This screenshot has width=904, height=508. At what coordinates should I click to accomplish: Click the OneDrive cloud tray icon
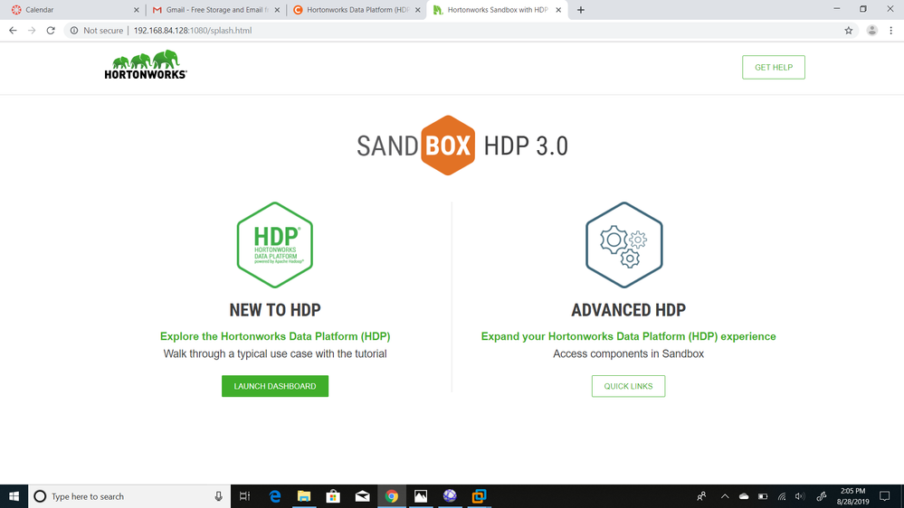744,496
